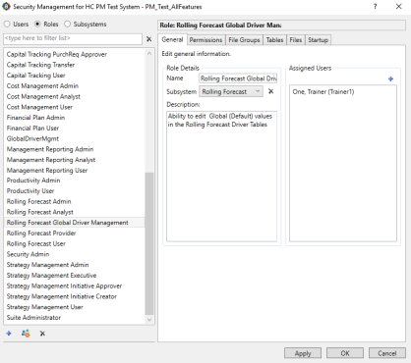
Task: Click the clone role icon below the list
Action: (26, 334)
